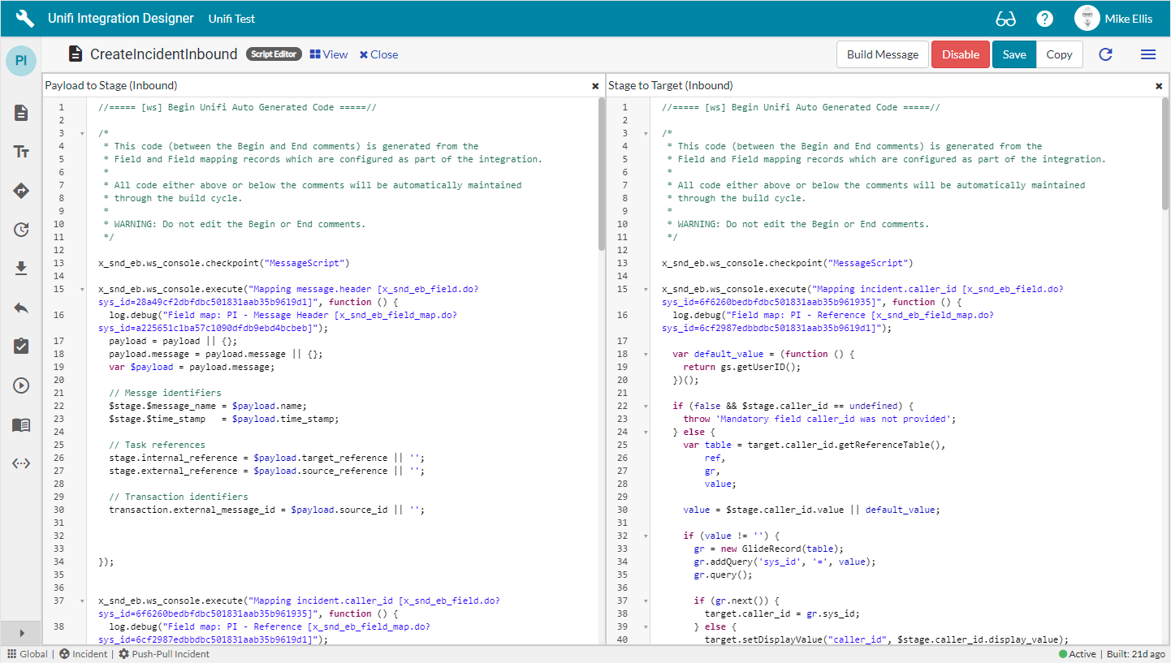Click the directions arrow diamond sidebar icon
Screen dimensions: 1171x663
click(21, 191)
